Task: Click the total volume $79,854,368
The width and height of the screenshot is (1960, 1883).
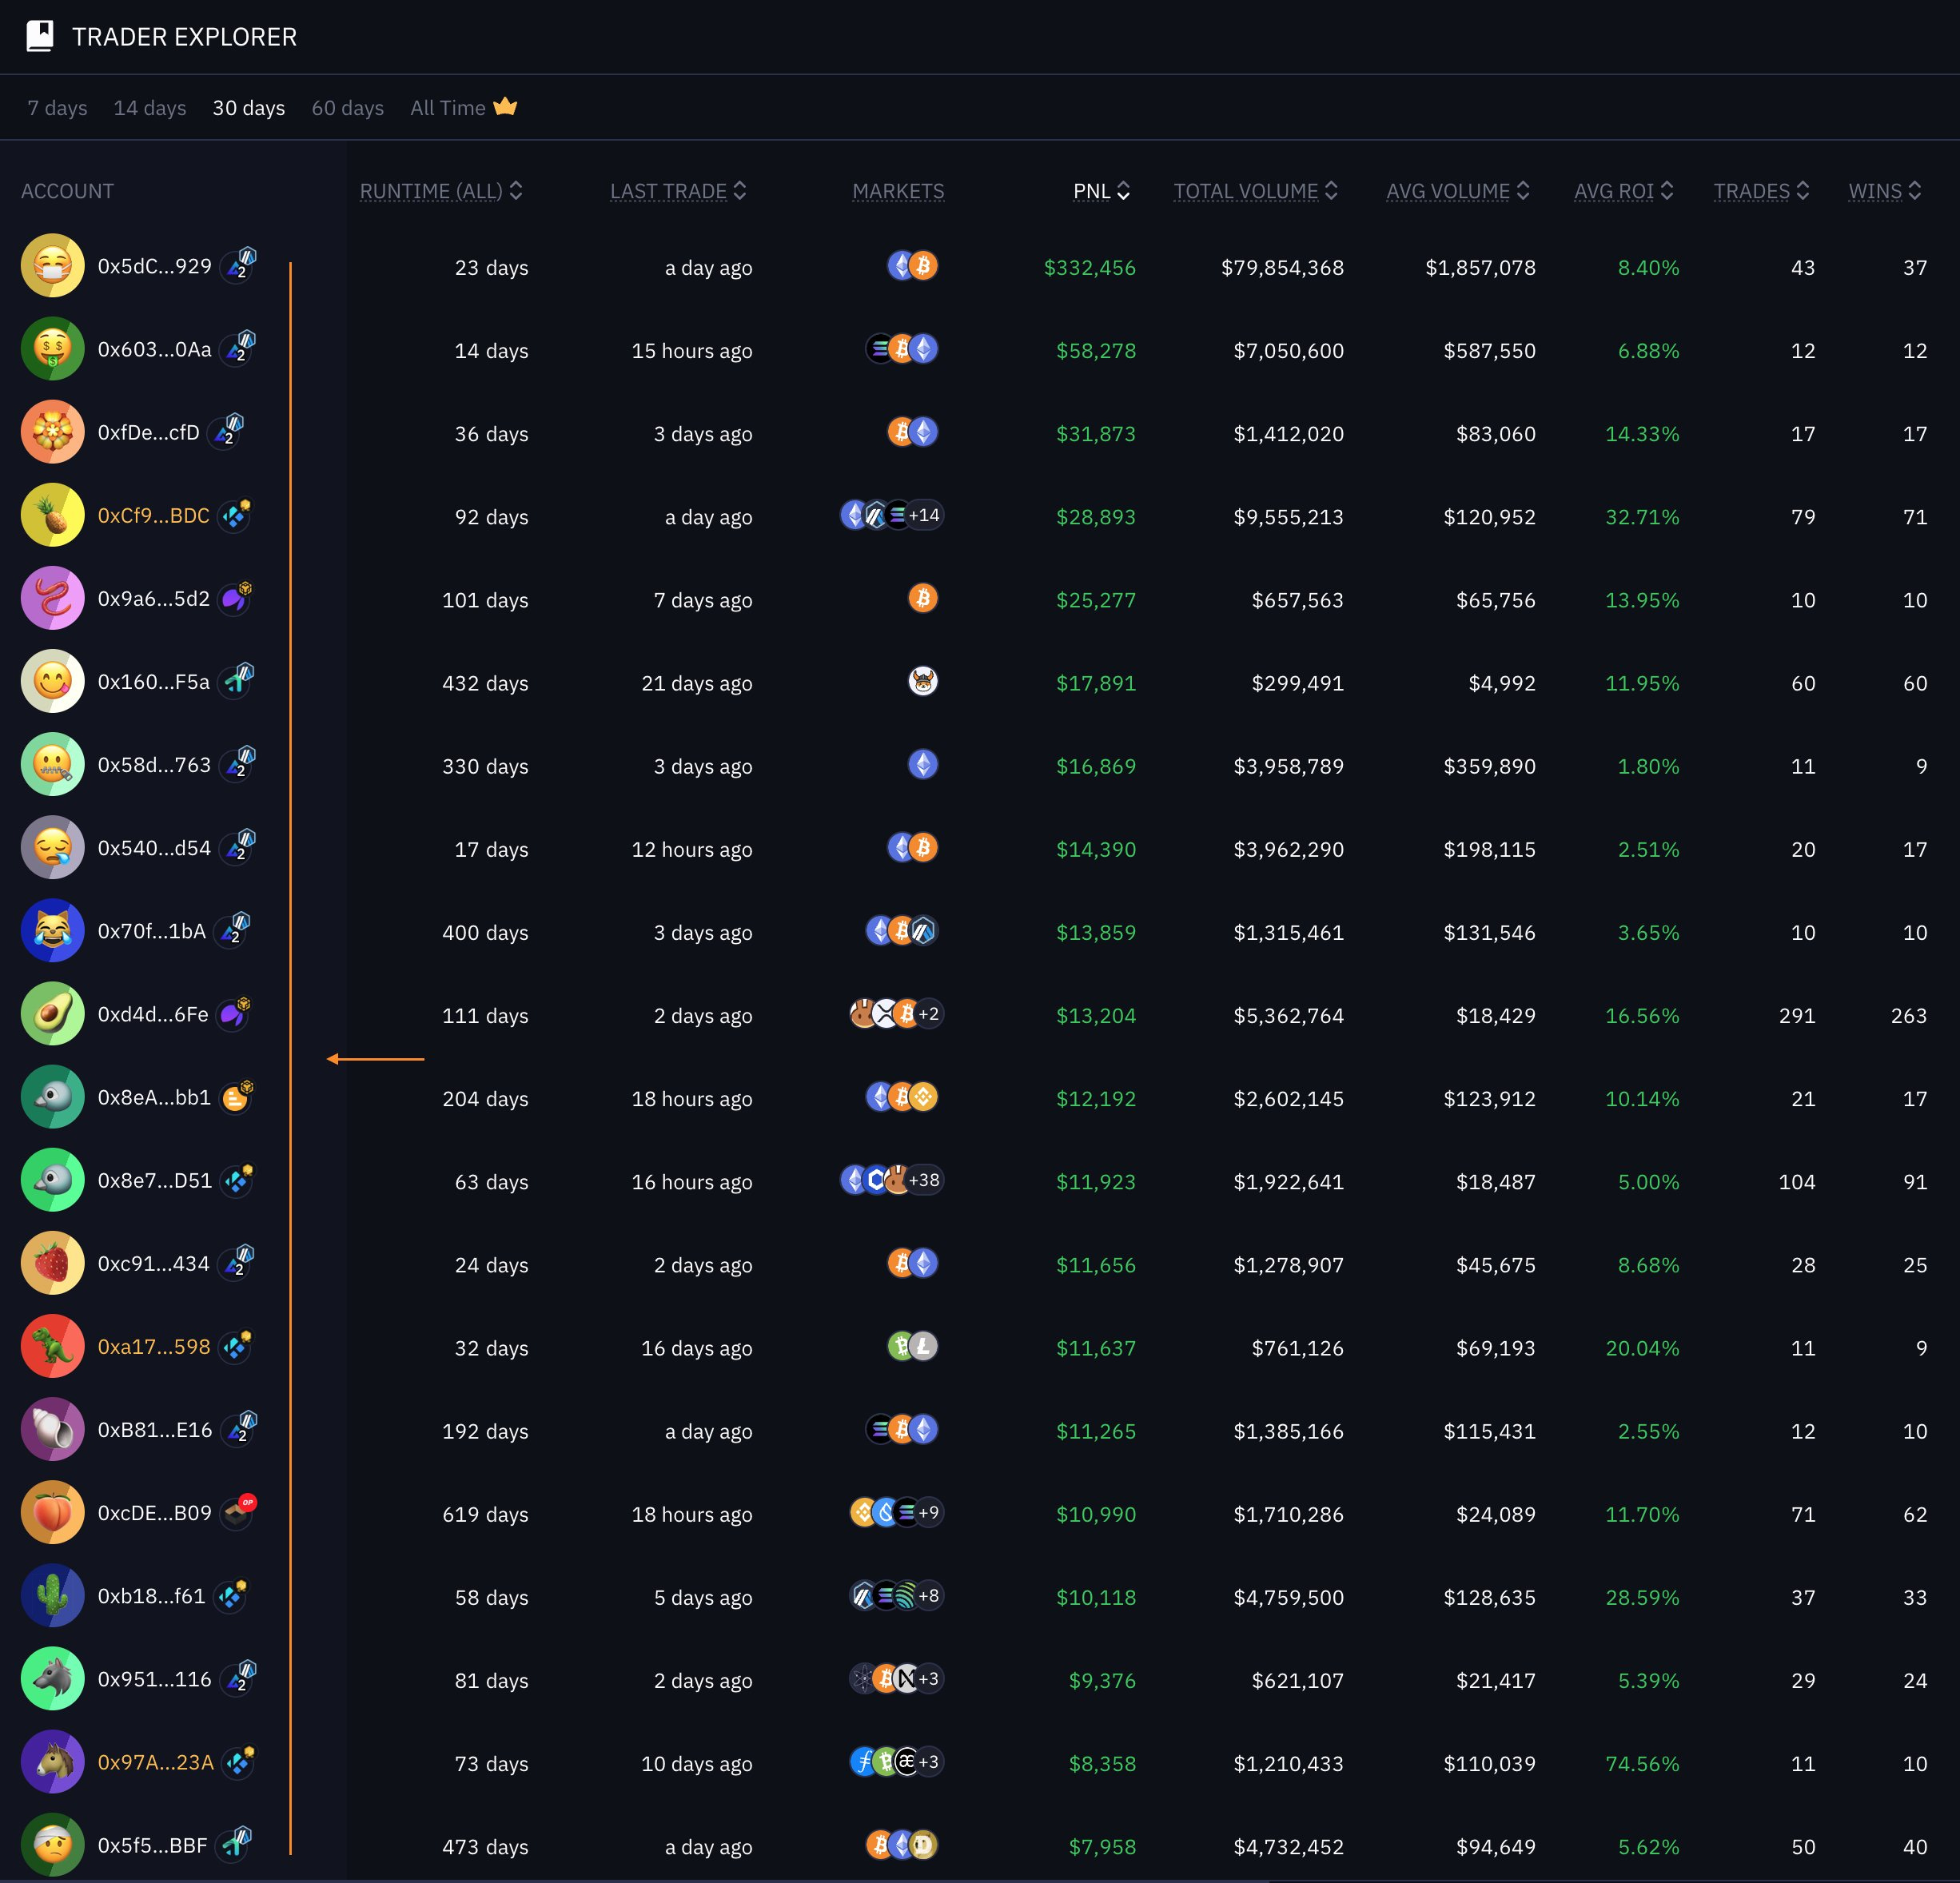Action: (x=1282, y=267)
